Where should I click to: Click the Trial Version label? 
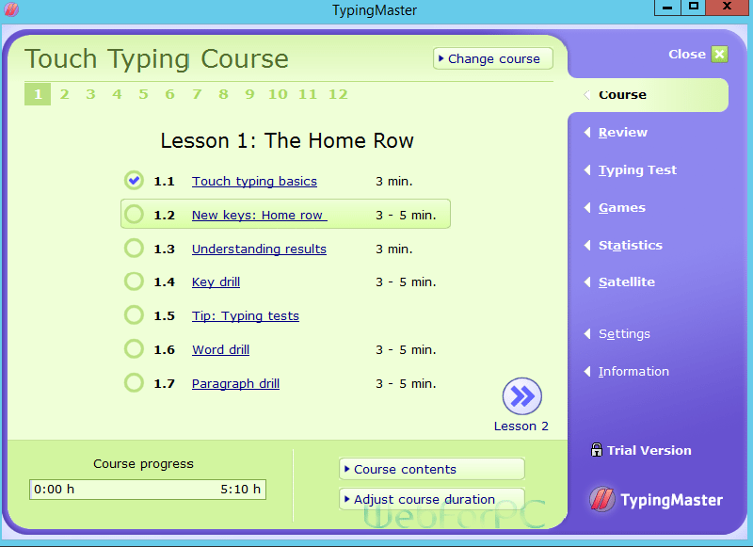(649, 450)
